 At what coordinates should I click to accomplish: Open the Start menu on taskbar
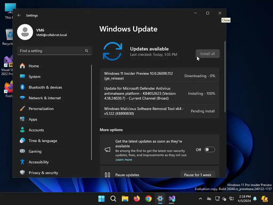tap(102, 199)
